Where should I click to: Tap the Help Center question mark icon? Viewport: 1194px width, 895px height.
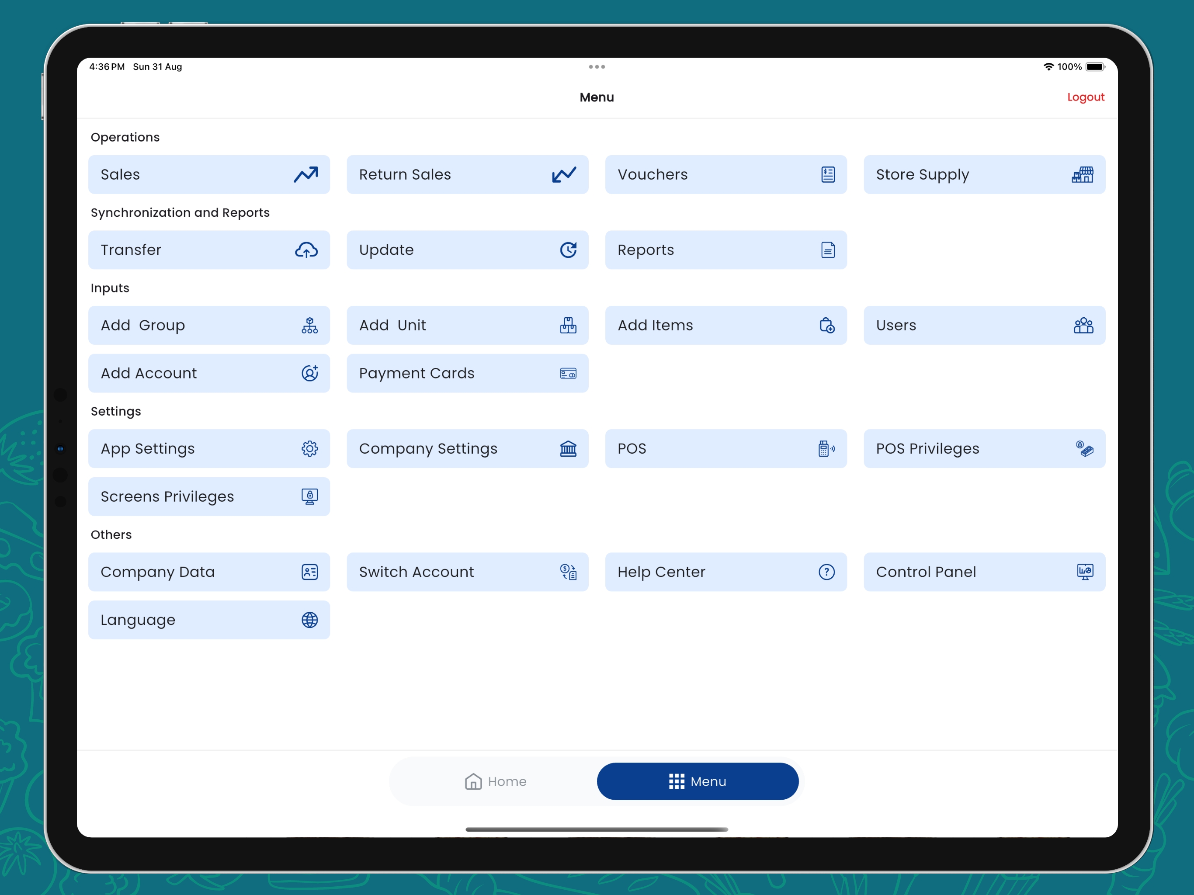click(x=827, y=572)
